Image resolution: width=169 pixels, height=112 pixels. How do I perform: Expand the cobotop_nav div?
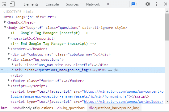pos(9,54)
